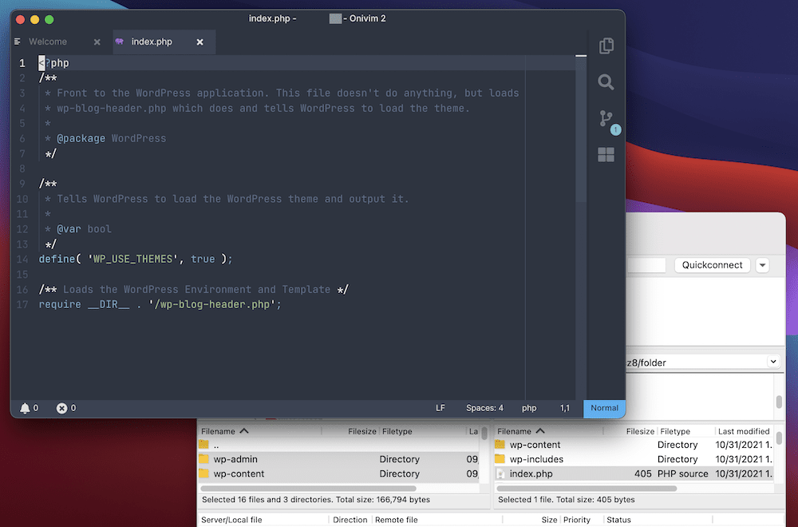
Task: Click the Direction queue column header
Action: point(350,520)
